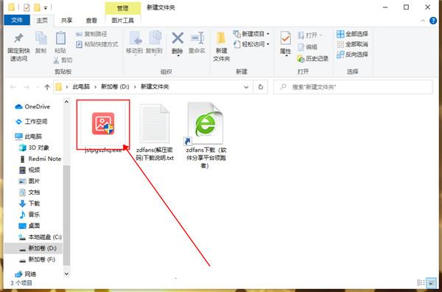Expand breadcrumb arrow after 新加卷 (D:)

[135, 87]
